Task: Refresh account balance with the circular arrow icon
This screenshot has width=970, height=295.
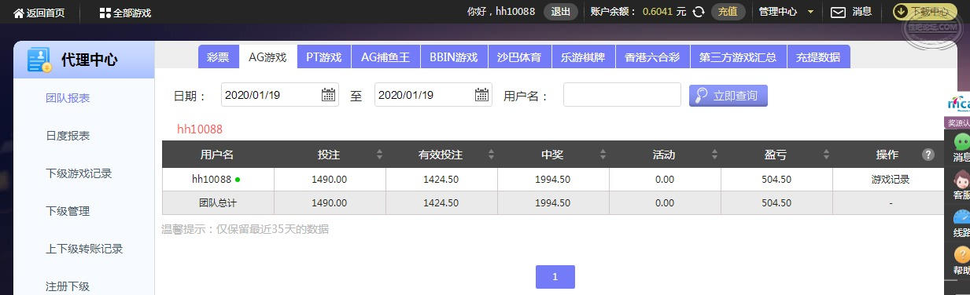Action: (698, 12)
